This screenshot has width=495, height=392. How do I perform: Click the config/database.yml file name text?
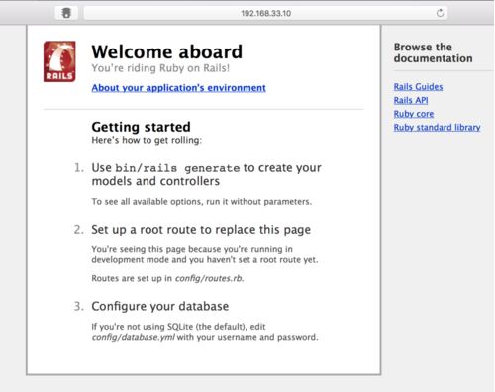[134, 337]
